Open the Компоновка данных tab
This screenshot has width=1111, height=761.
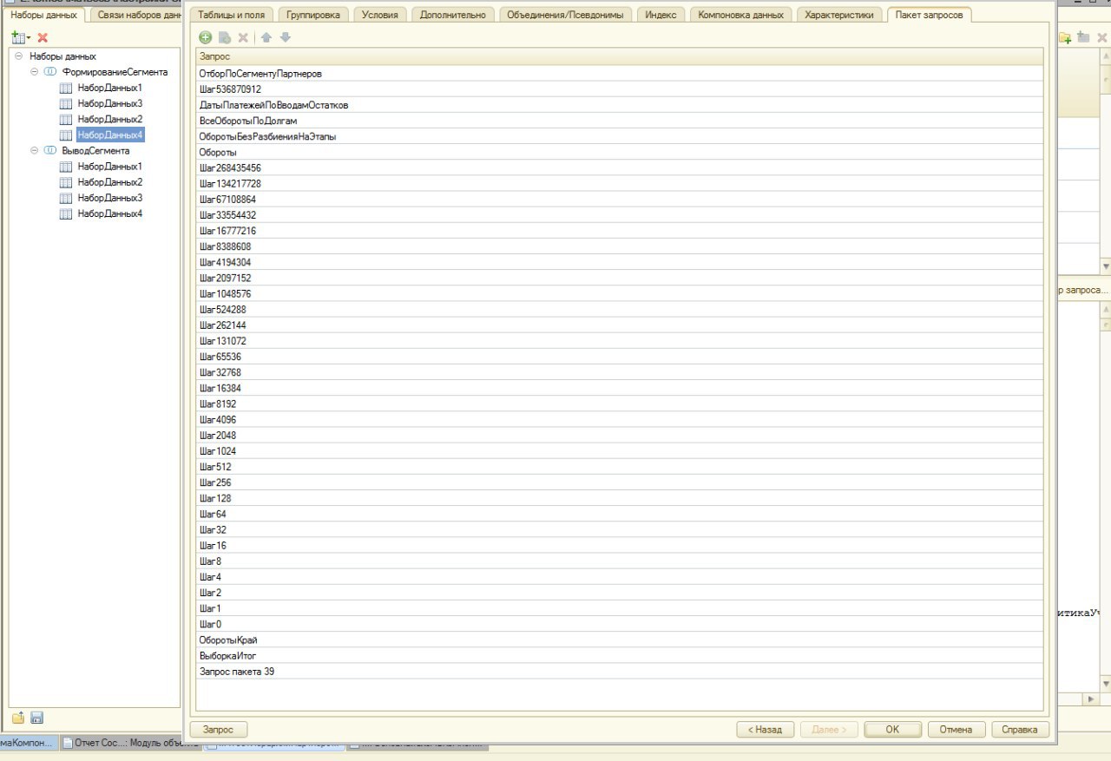pos(740,15)
